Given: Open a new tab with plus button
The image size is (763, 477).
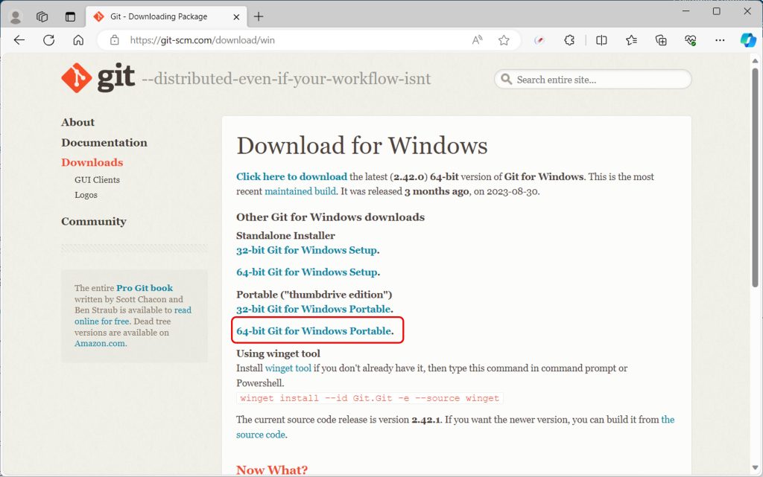Looking at the screenshot, I should coord(259,16).
